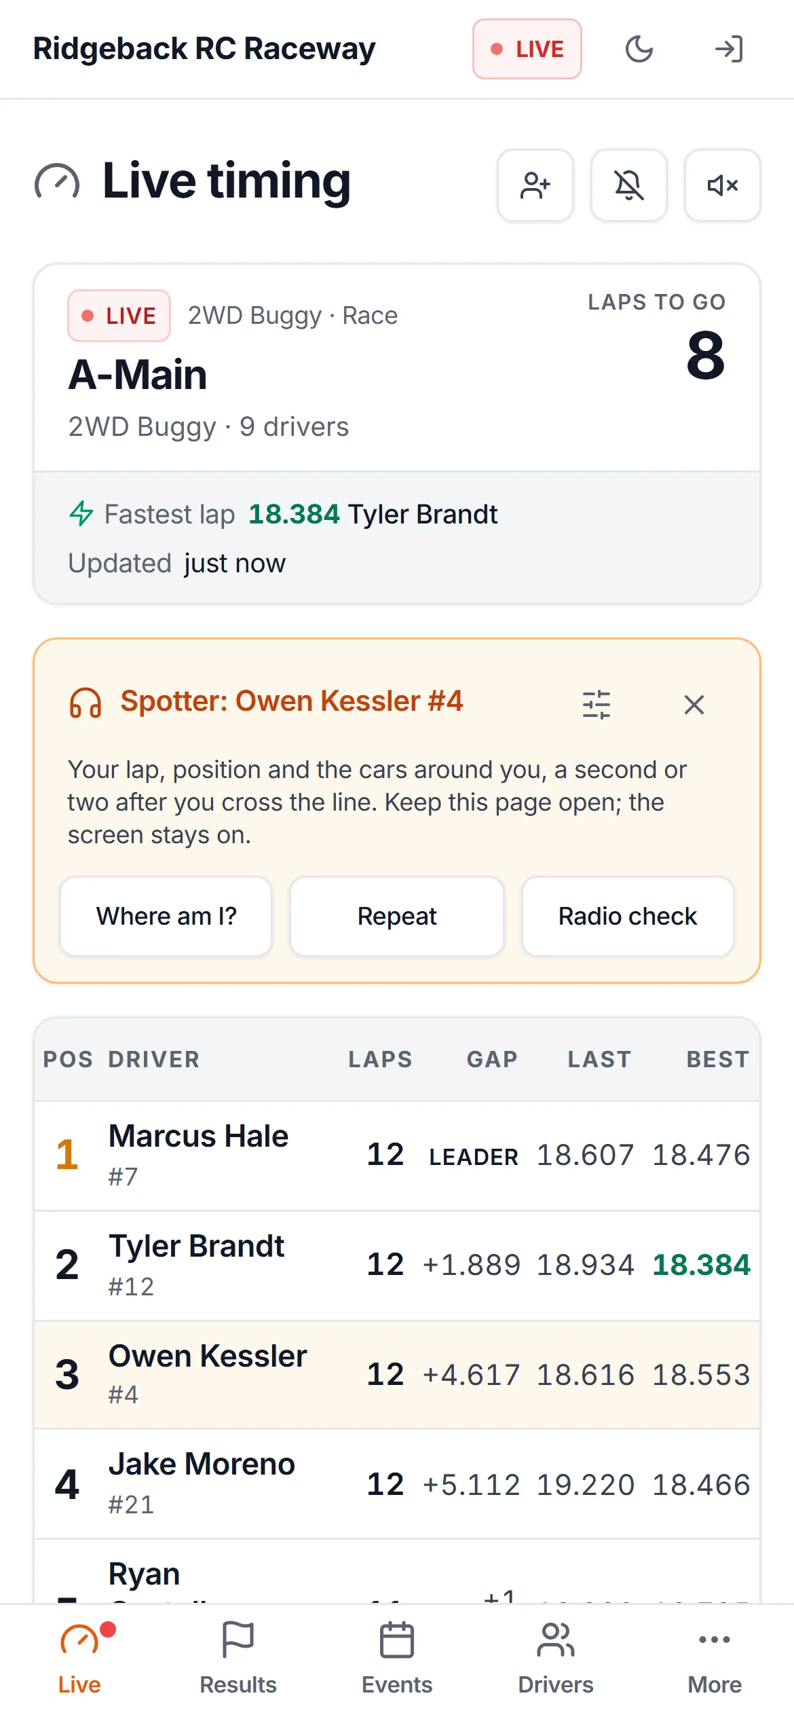
Task: Click Owen Kessler's gap +4.617
Action: pos(472,1375)
